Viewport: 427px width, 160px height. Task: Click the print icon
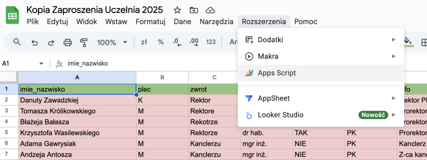(68, 42)
